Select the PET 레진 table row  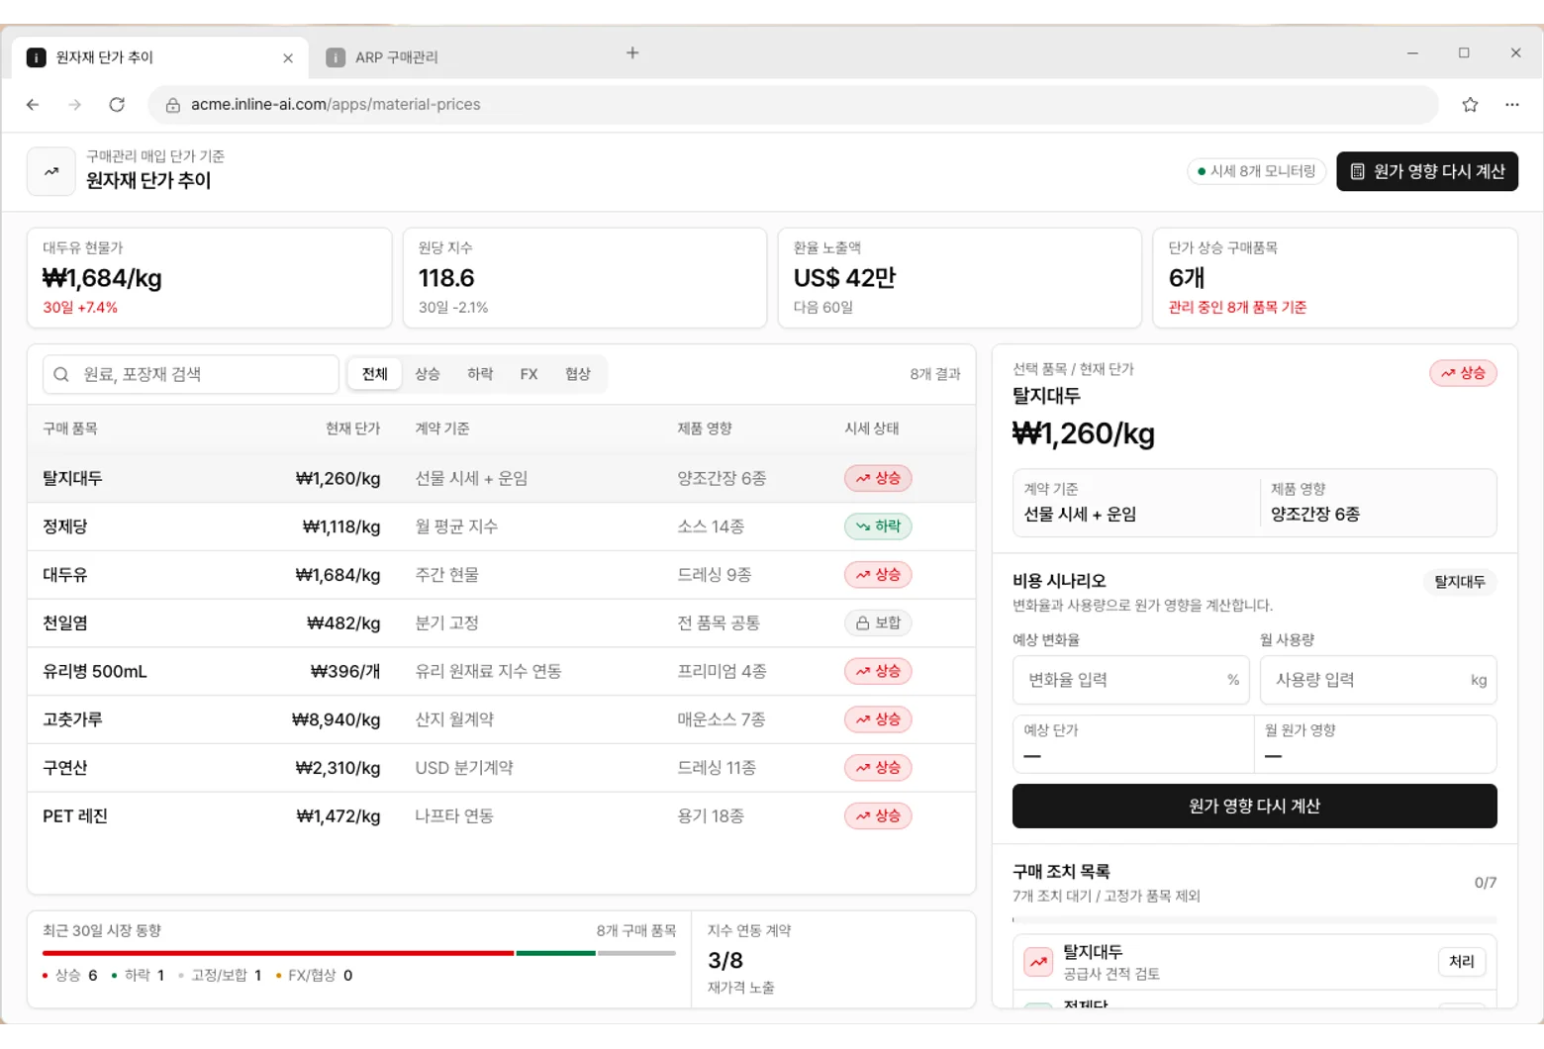(x=501, y=817)
